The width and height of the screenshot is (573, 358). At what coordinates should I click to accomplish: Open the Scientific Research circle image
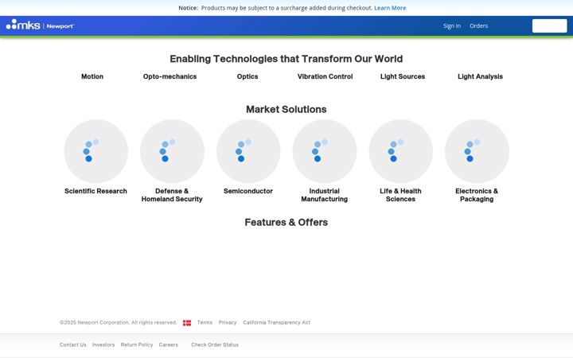click(x=96, y=151)
